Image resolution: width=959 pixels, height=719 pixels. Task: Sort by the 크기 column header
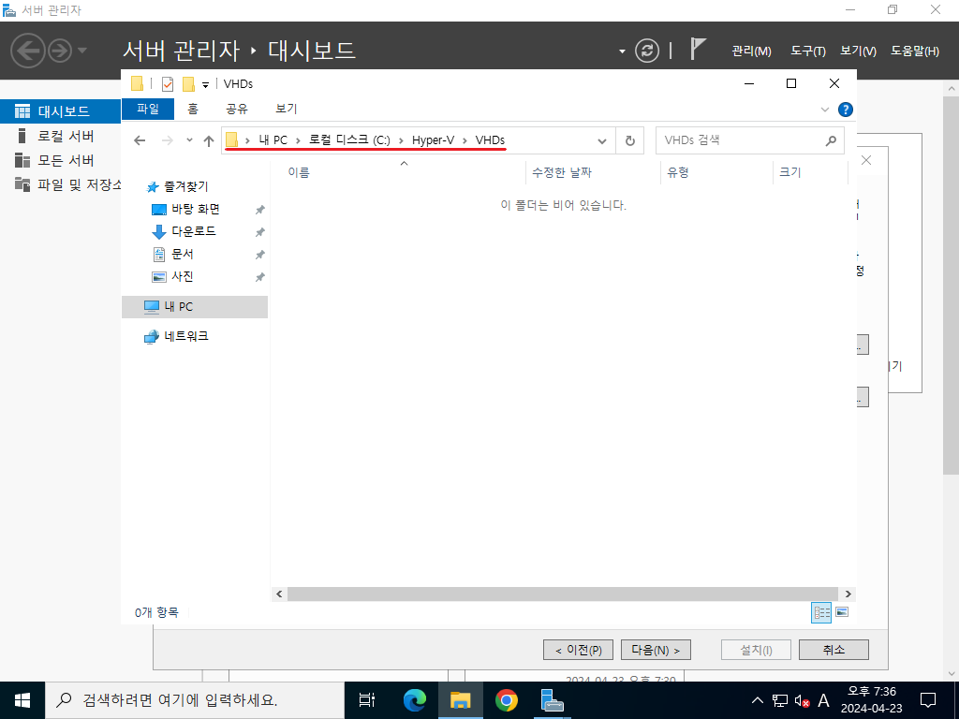(x=810, y=172)
